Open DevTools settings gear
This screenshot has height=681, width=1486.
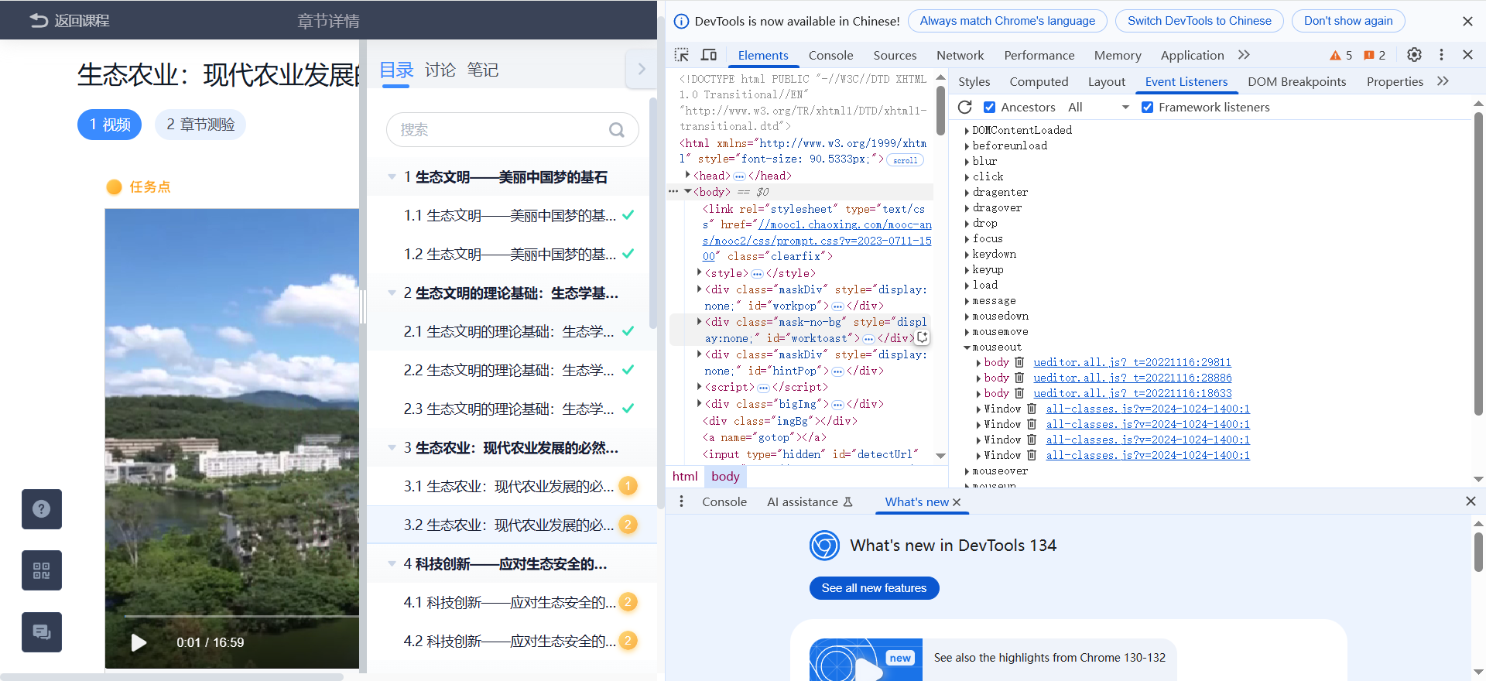pos(1414,55)
